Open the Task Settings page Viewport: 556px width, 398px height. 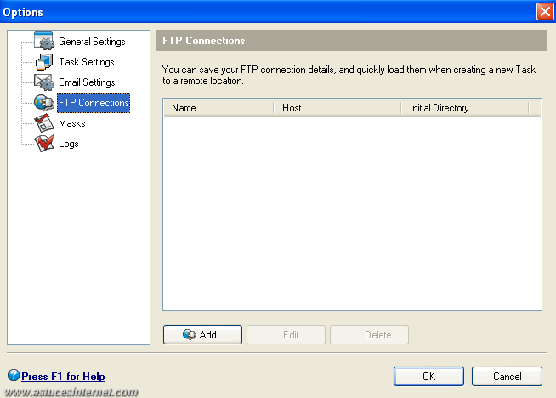coord(87,62)
